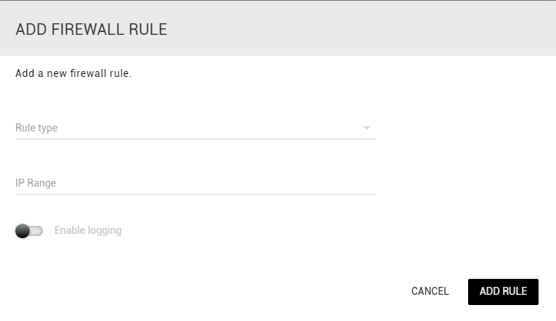The width and height of the screenshot is (556, 321).
Task: Click the dark knob of logging switch
Action: click(x=23, y=231)
